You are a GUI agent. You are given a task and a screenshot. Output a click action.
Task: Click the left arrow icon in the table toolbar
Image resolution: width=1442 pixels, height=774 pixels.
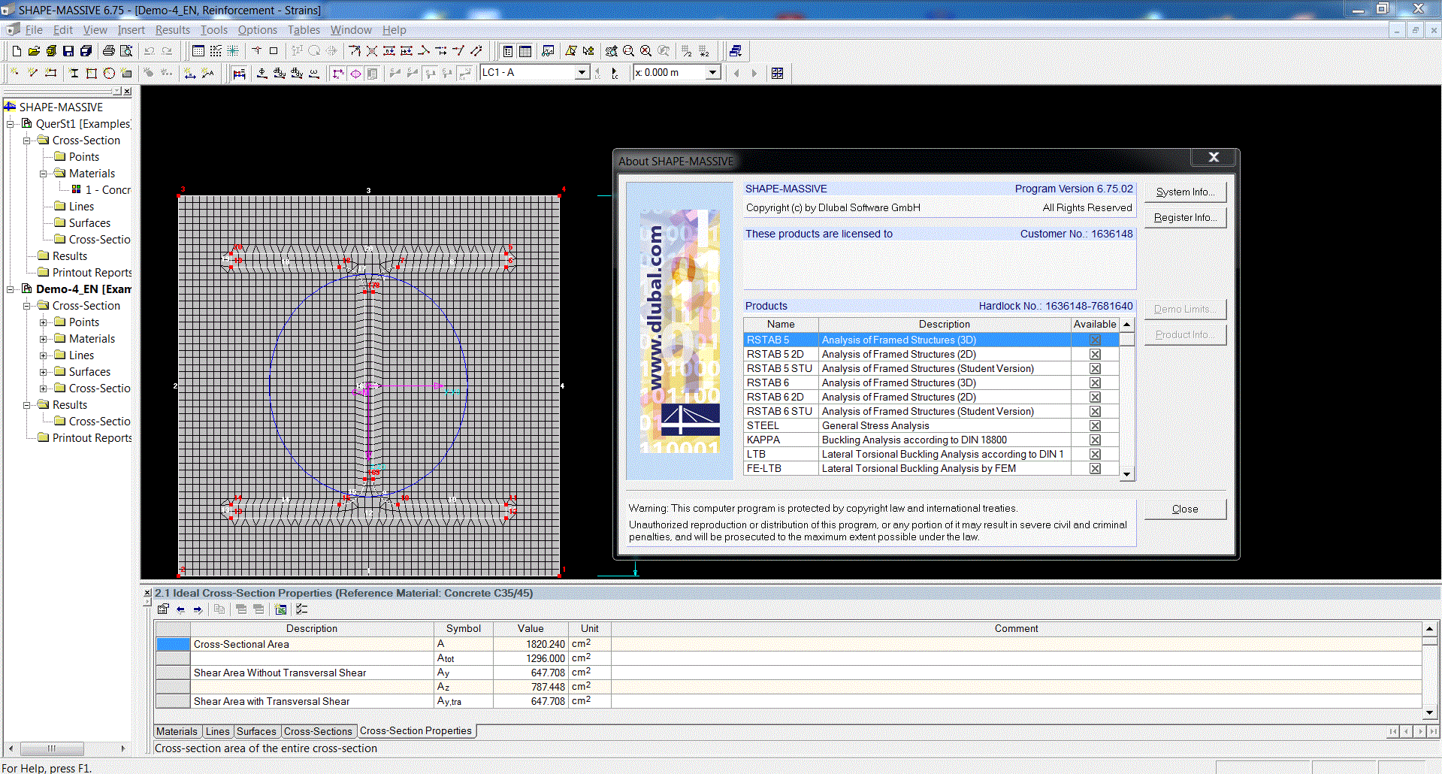click(180, 609)
